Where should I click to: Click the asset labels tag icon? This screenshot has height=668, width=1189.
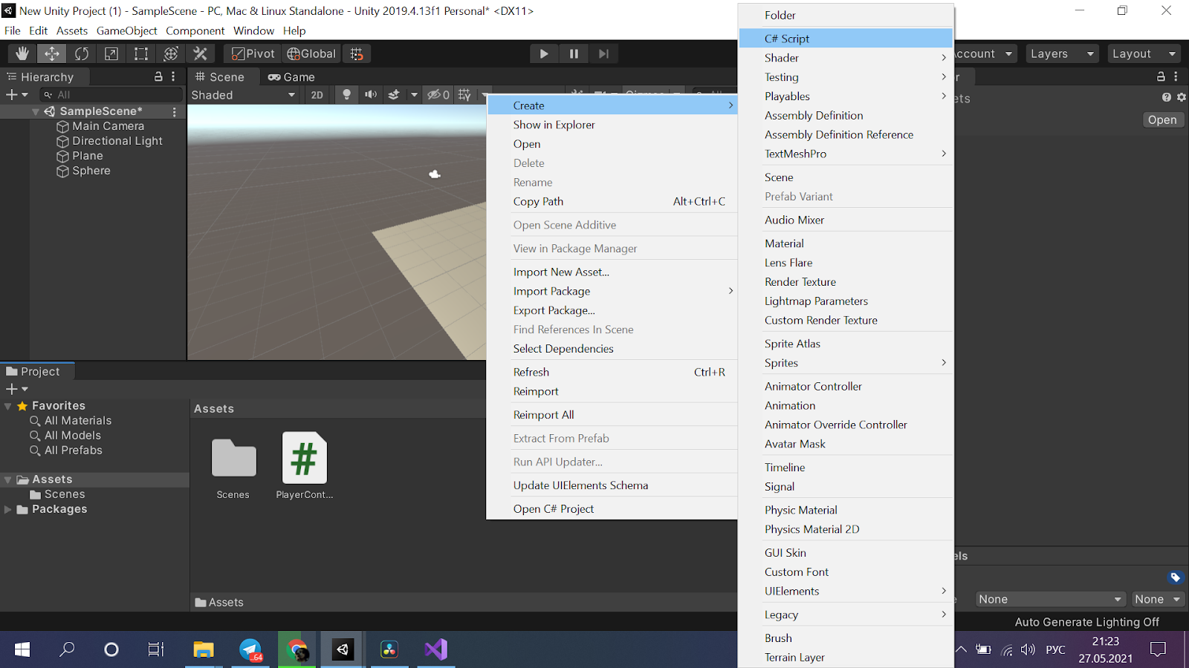pyautogui.click(x=1176, y=577)
